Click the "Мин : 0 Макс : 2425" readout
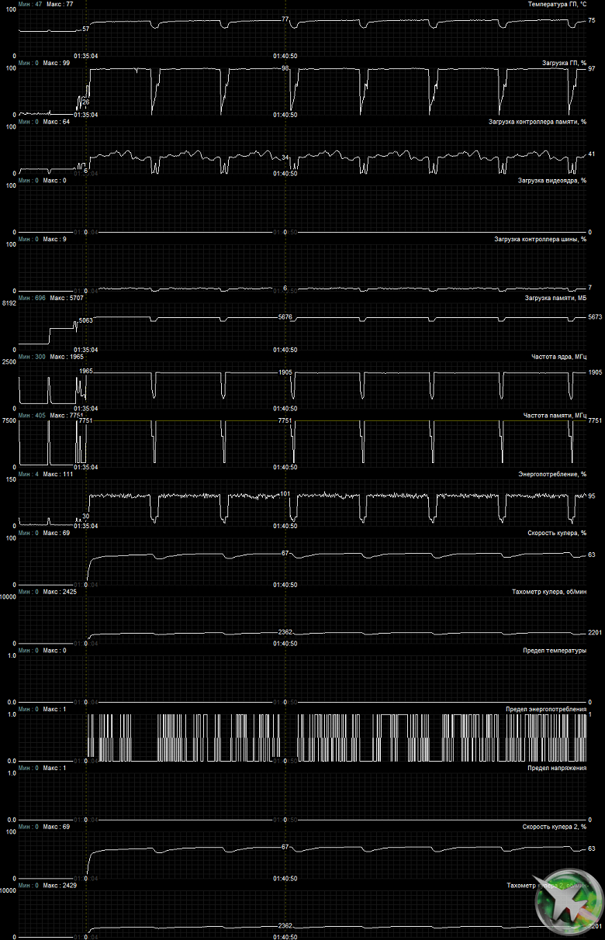 [x=47, y=592]
